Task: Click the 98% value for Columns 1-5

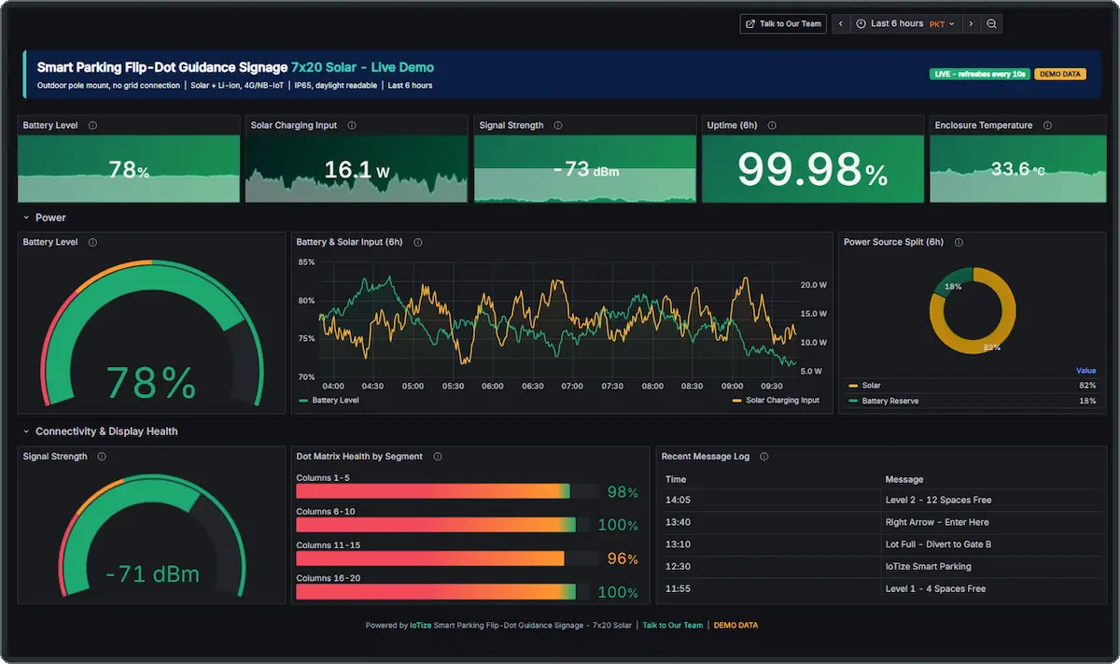Action: pyautogui.click(x=623, y=492)
